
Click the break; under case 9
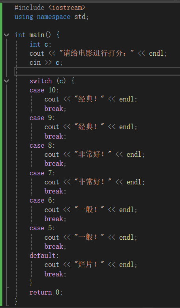[x=55, y=136]
